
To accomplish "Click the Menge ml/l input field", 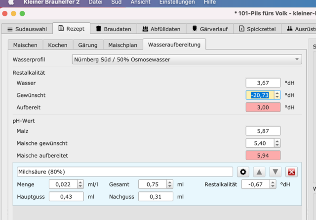I will [63, 184].
